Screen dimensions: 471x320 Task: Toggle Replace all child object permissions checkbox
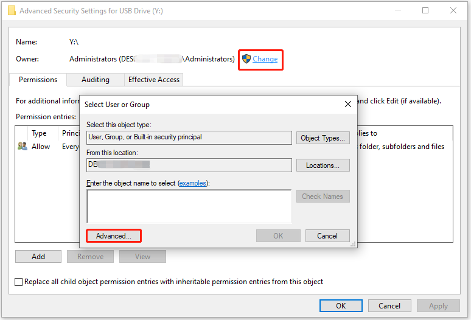(19, 282)
